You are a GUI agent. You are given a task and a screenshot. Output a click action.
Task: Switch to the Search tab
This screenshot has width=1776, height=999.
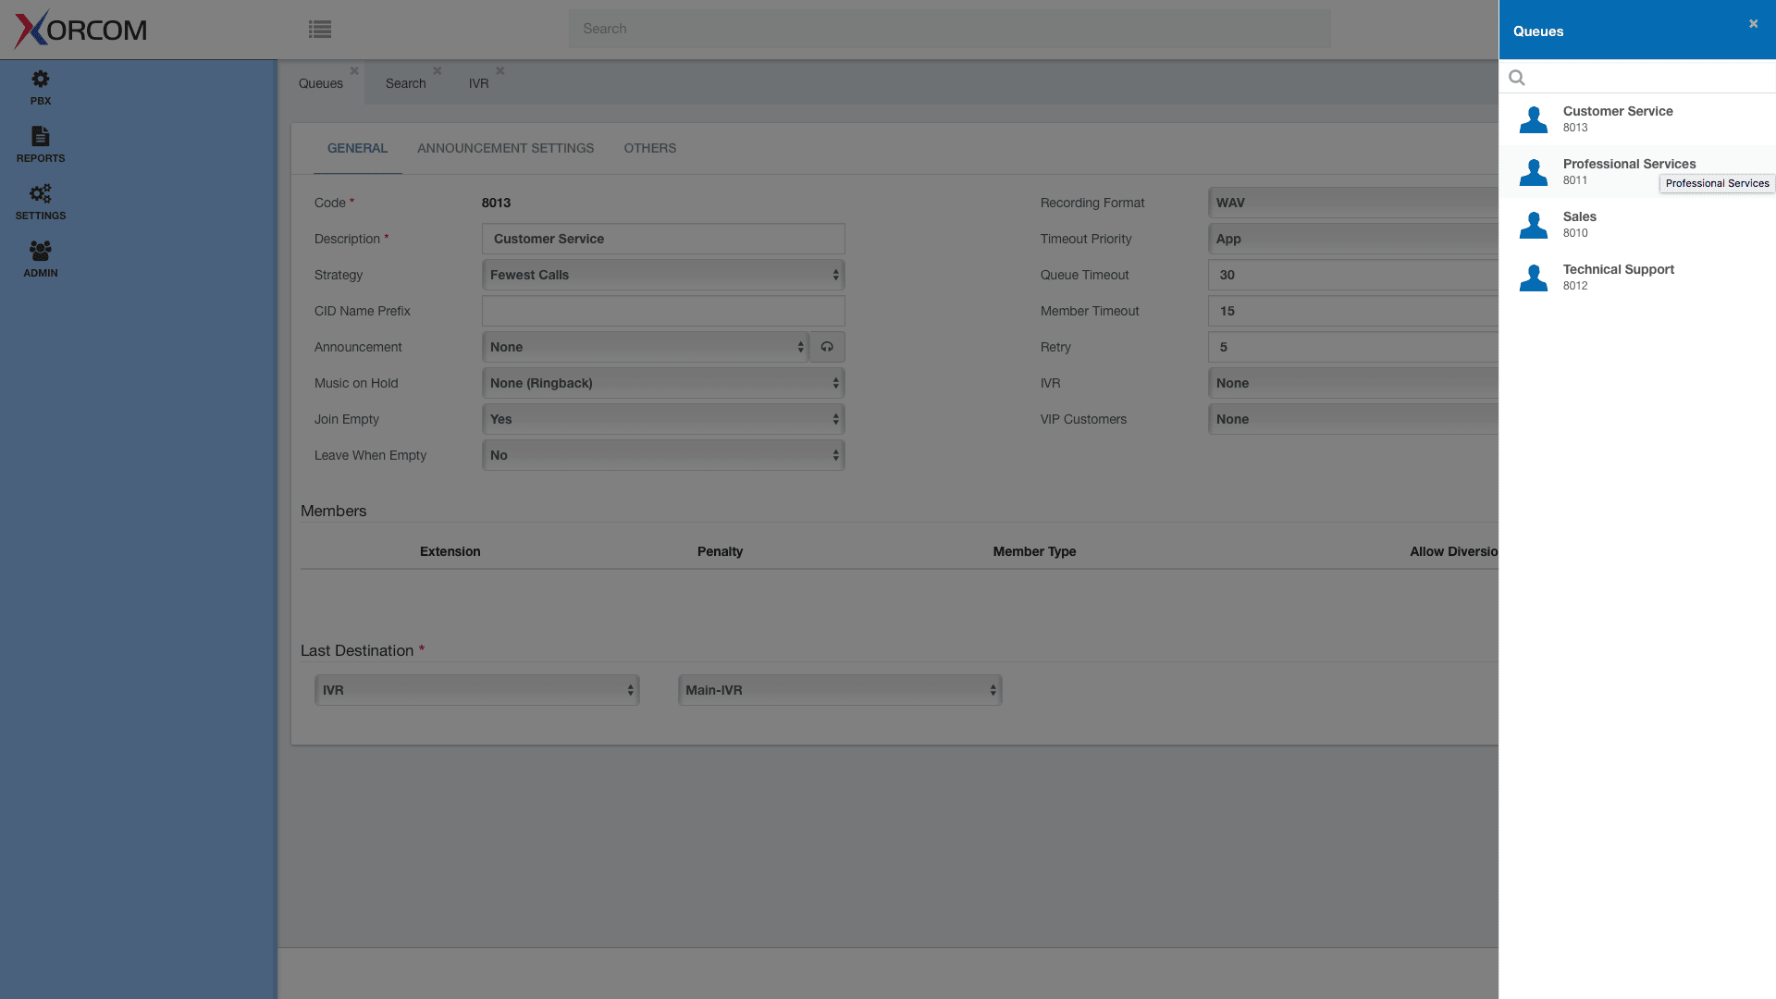coord(406,83)
